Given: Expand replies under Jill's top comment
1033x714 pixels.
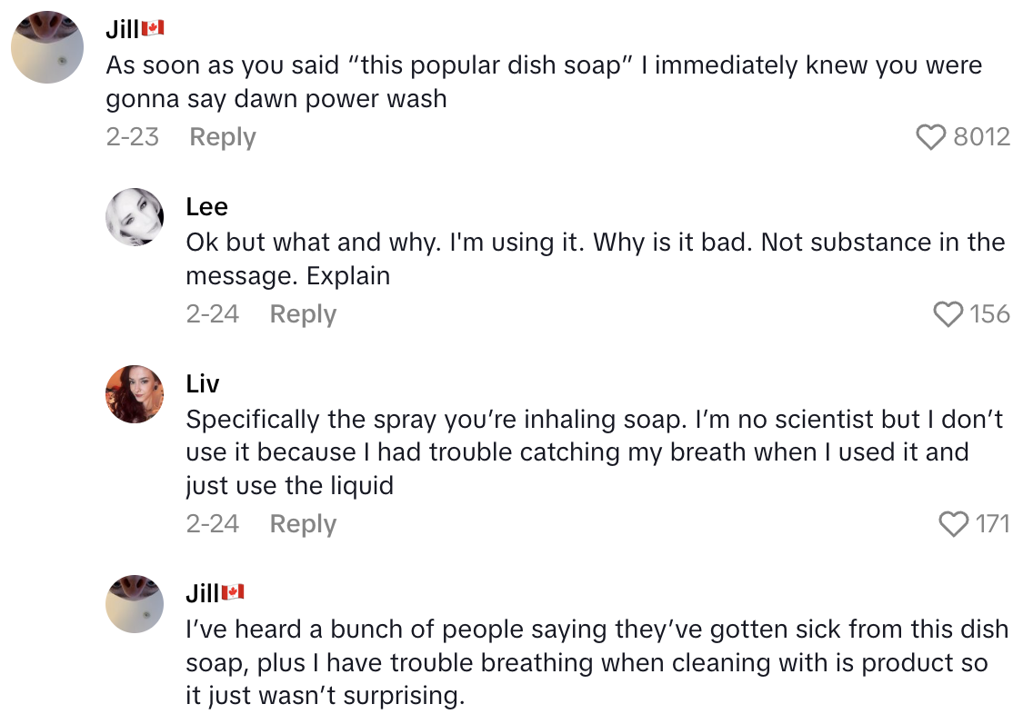Looking at the screenshot, I should (x=222, y=136).
